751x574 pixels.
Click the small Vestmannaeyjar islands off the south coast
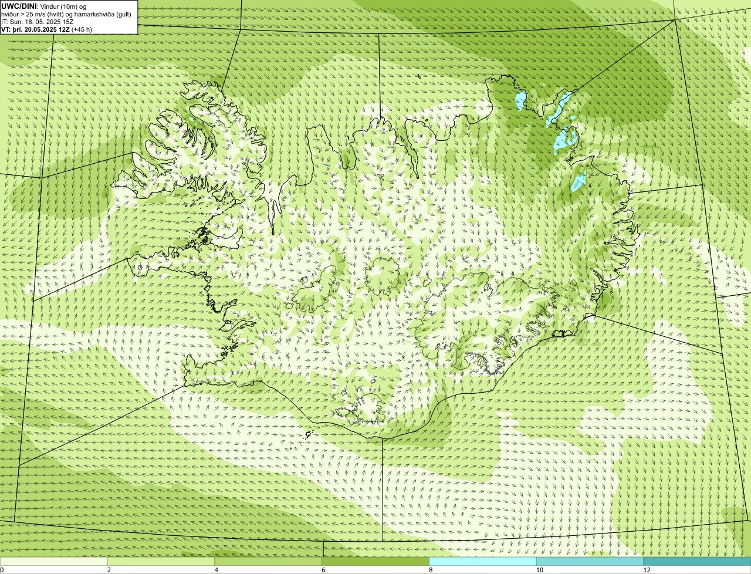[x=308, y=434]
